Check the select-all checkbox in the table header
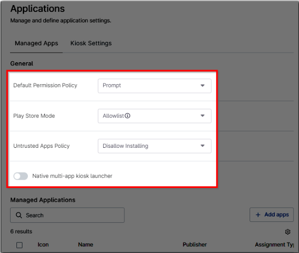 tap(19, 245)
